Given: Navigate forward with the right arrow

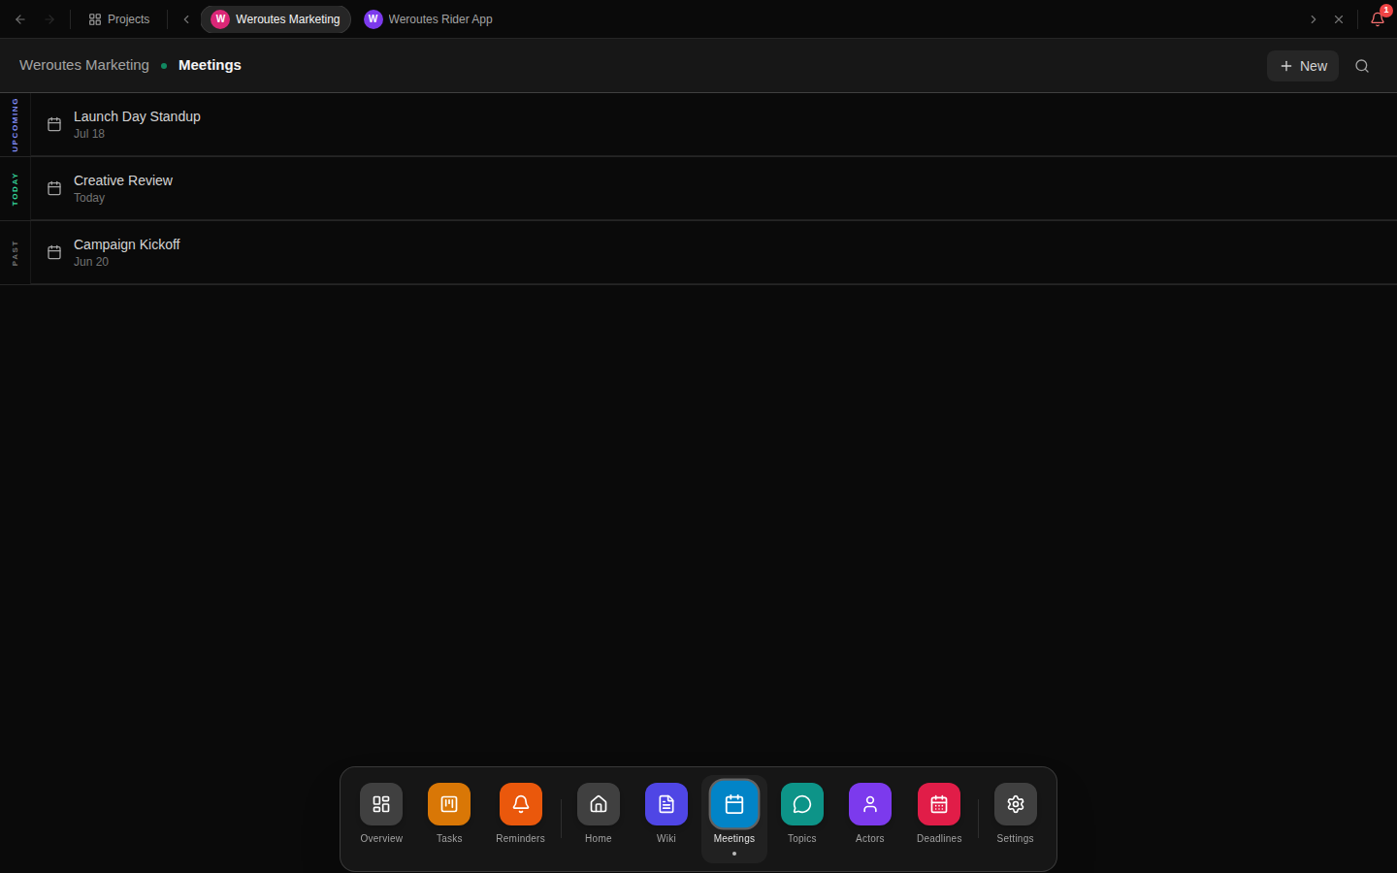Looking at the screenshot, I should (x=49, y=19).
